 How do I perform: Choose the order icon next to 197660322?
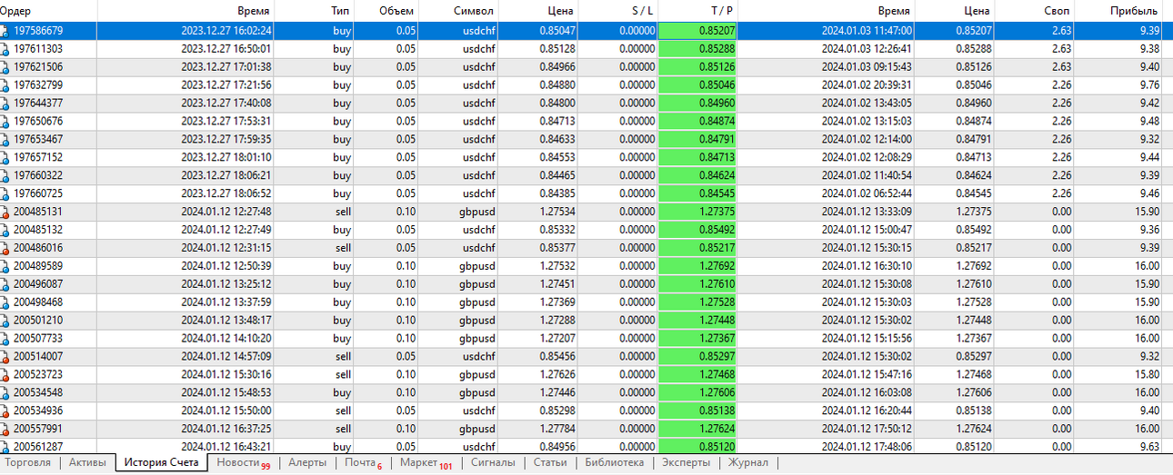coord(5,175)
